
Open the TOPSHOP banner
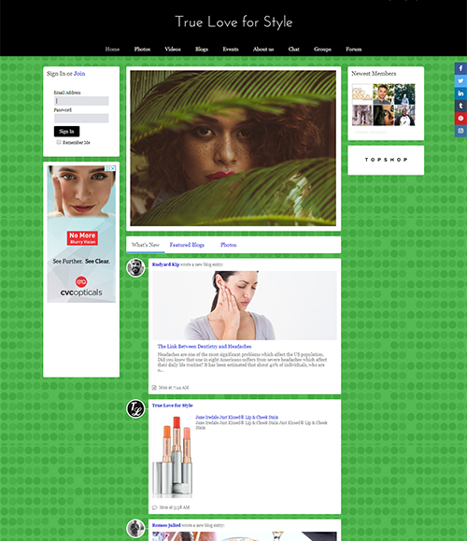tap(386, 160)
